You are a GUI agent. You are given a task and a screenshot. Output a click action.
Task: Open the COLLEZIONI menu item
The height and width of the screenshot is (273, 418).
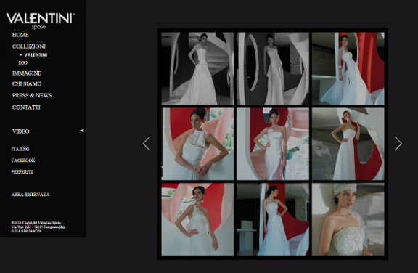coord(29,46)
